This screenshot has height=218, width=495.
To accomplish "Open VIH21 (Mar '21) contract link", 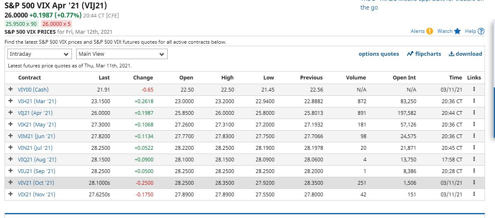I will coord(37,102).
